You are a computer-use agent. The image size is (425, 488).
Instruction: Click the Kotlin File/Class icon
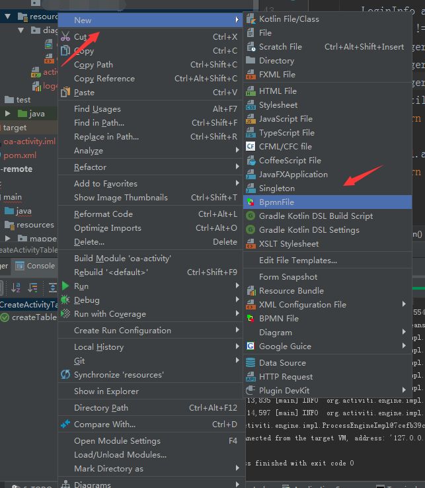pos(251,19)
